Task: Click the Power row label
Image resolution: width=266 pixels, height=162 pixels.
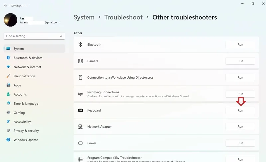Action: tap(92, 143)
